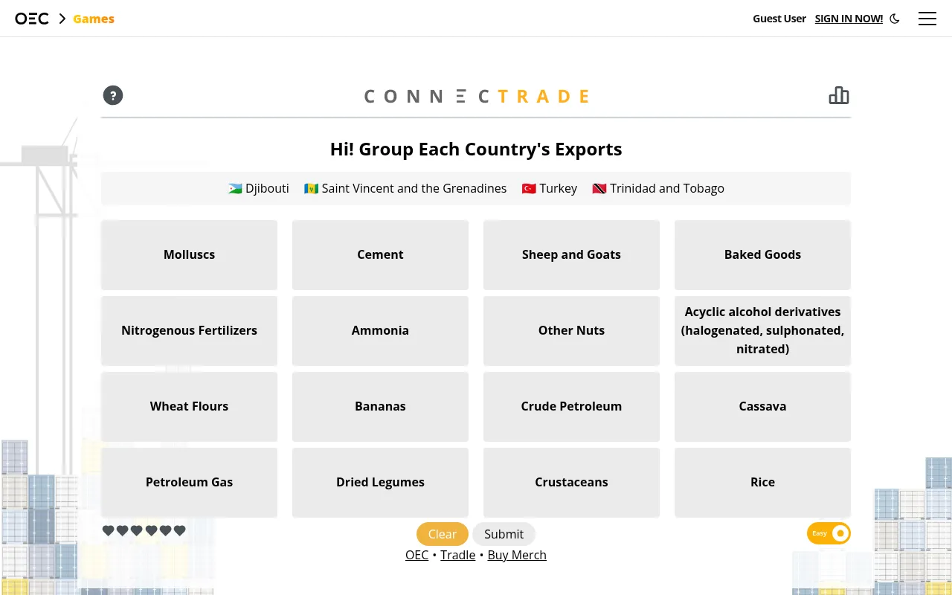952x595 pixels.
Task: Select the Petroleum Gas tile
Action: point(189,482)
